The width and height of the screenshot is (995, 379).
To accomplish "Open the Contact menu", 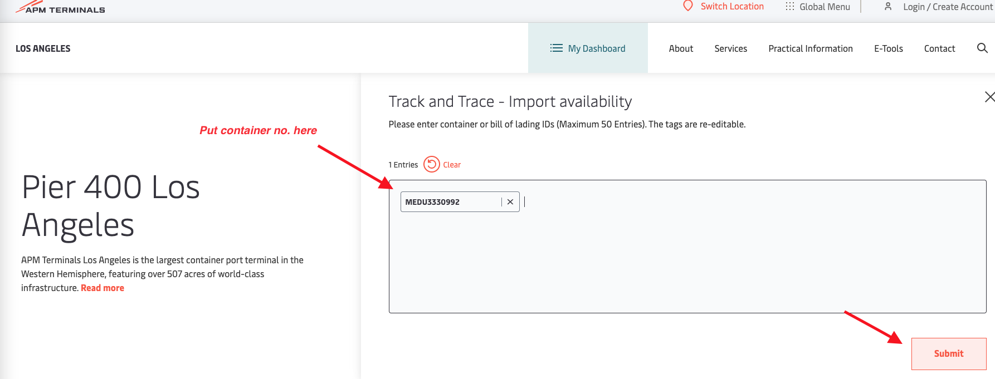I will (x=939, y=48).
